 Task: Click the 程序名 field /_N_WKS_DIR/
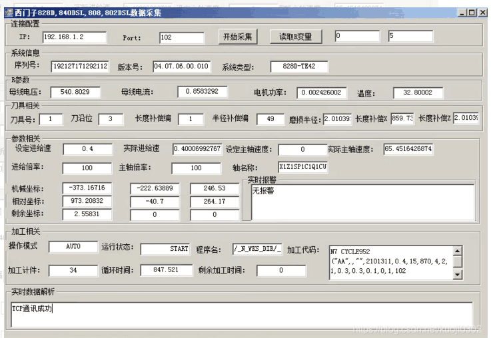point(257,250)
